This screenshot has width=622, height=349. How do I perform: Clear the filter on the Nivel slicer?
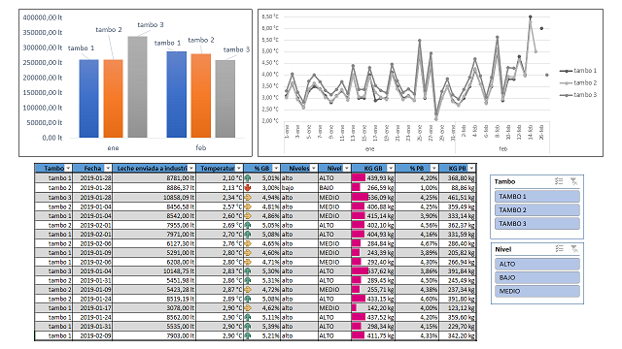point(574,249)
